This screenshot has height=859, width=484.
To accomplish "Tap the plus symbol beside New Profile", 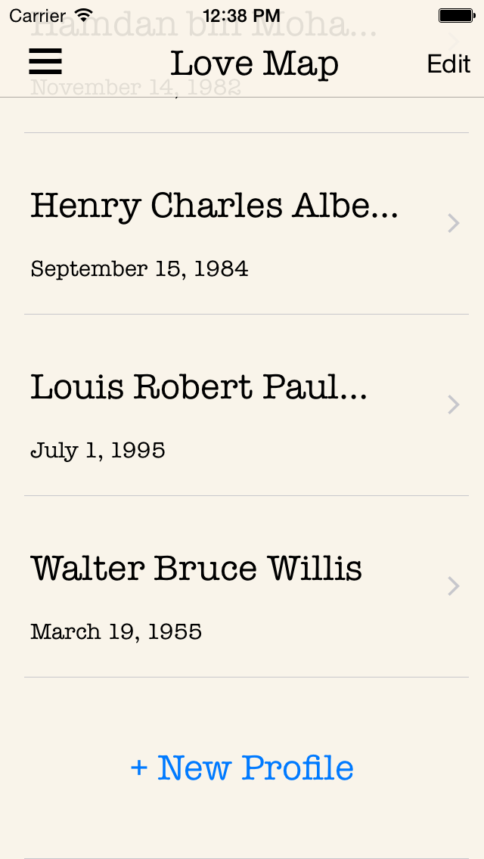I will point(138,768).
